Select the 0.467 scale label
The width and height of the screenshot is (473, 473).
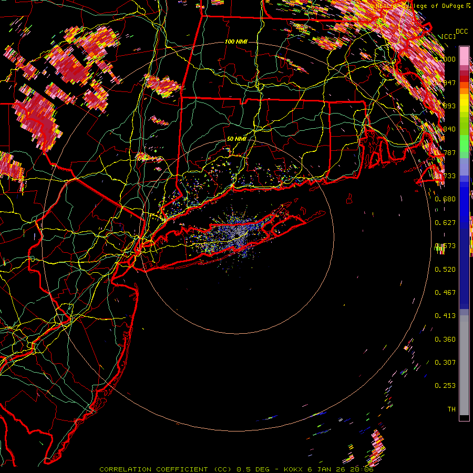(x=445, y=293)
